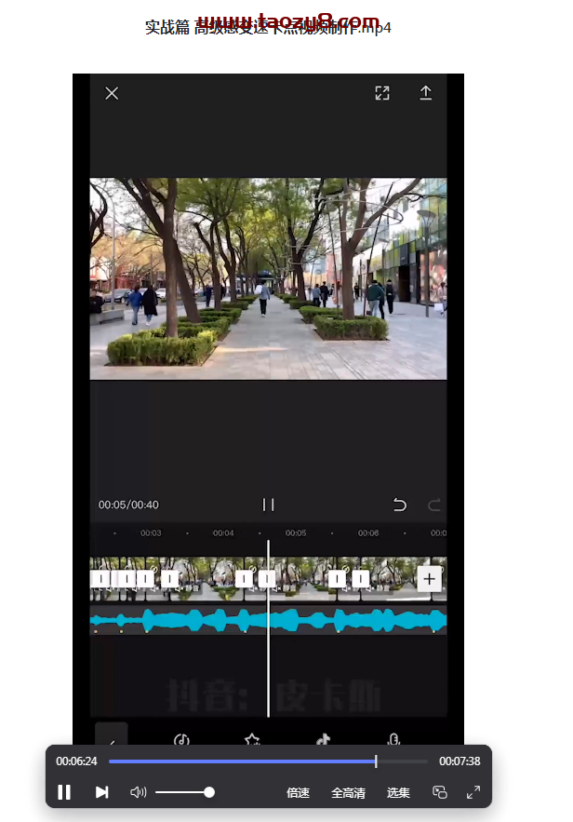This screenshot has width=573, height=822.
Task: Click the video preview of tree-lined street
Action: 268,278
